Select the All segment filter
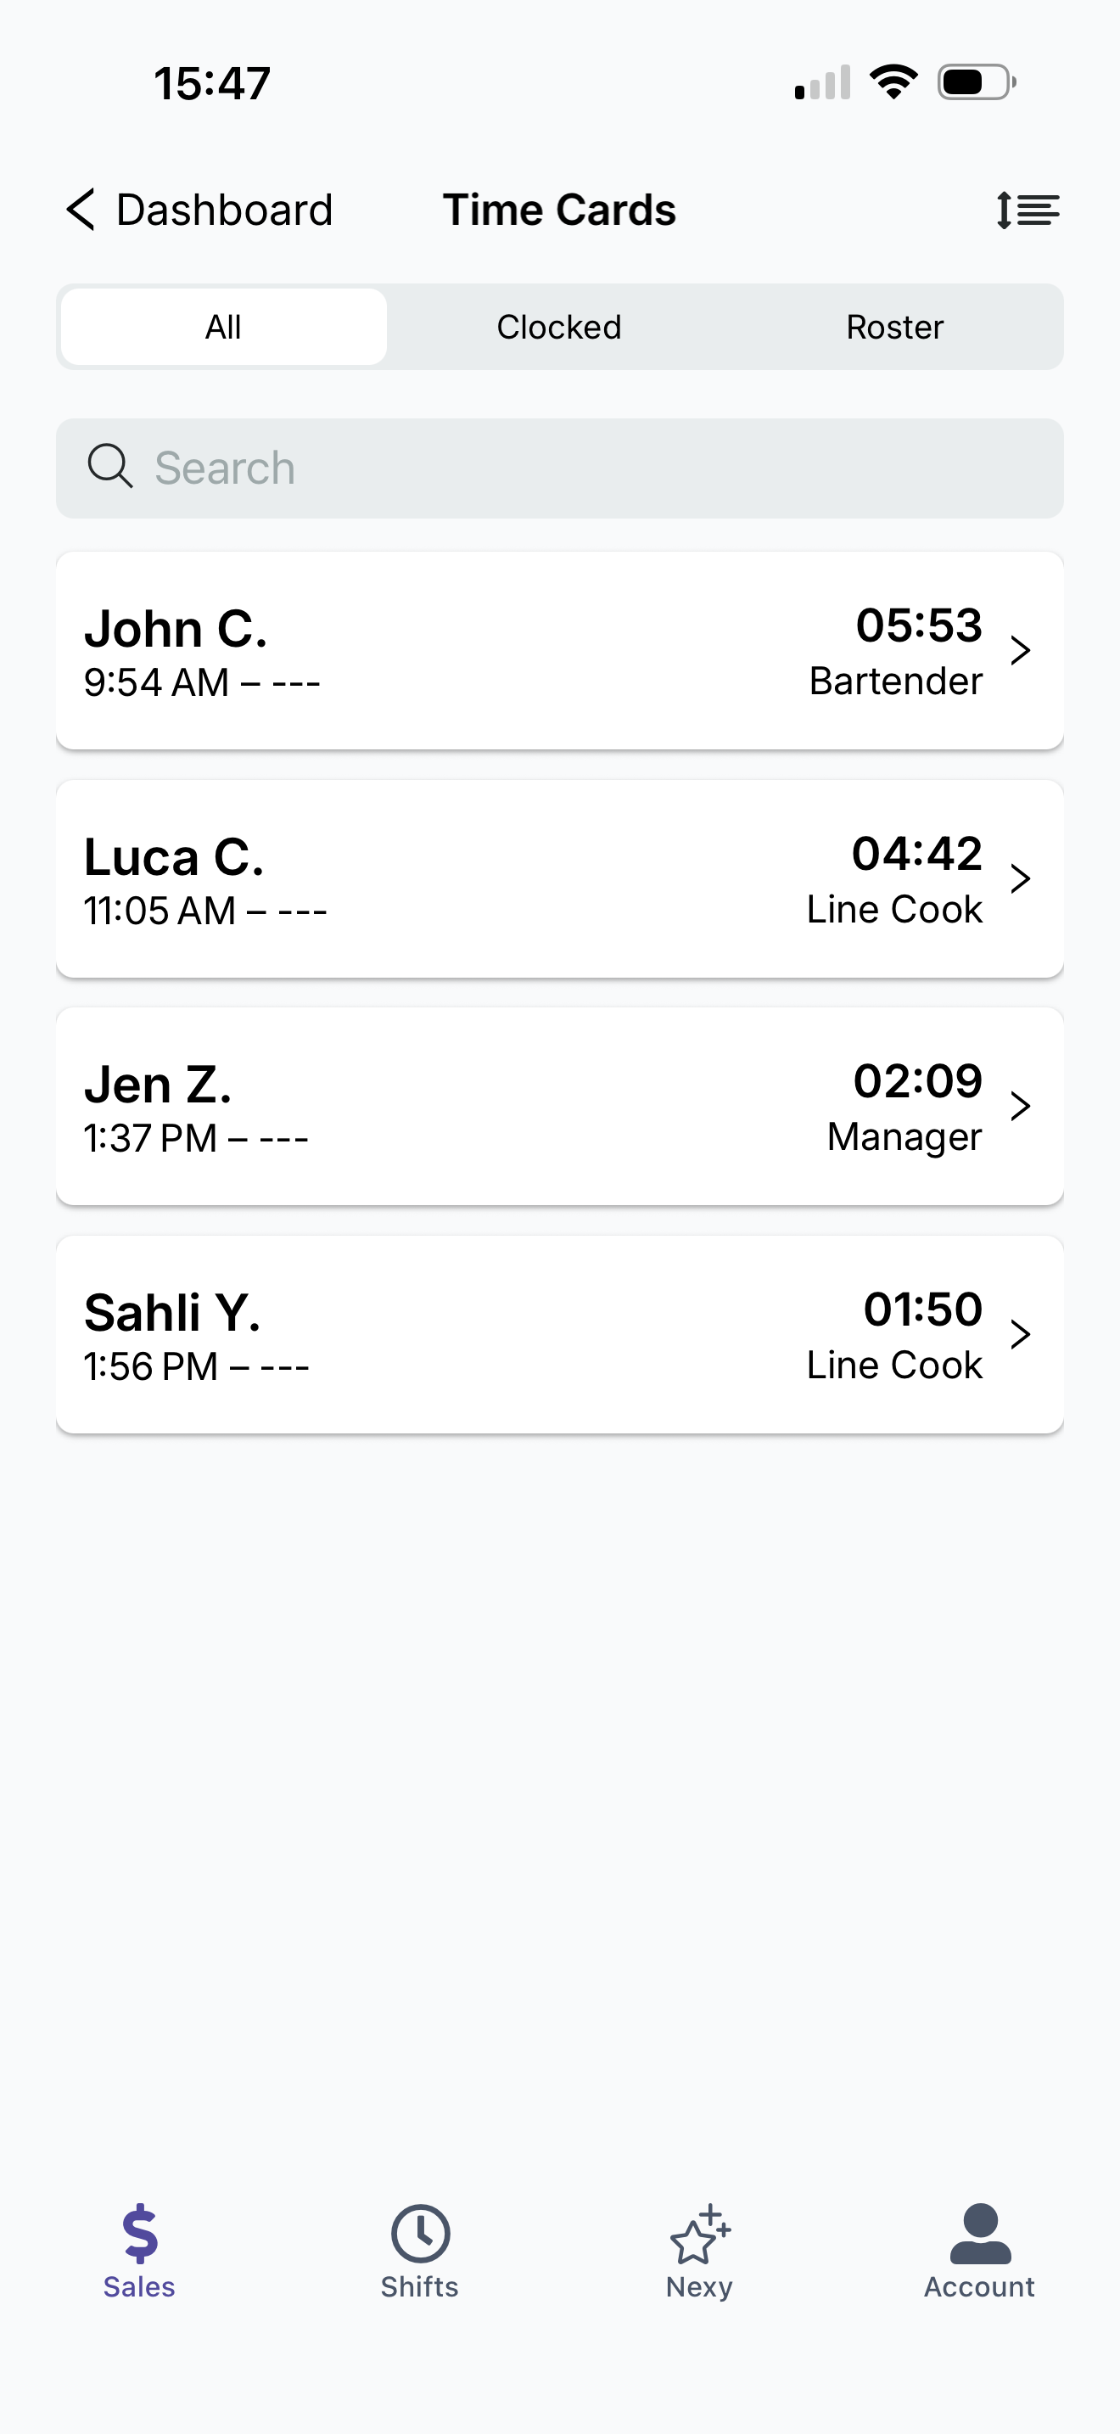This screenshot has height=2434, width=1120. tap(224, 327)
